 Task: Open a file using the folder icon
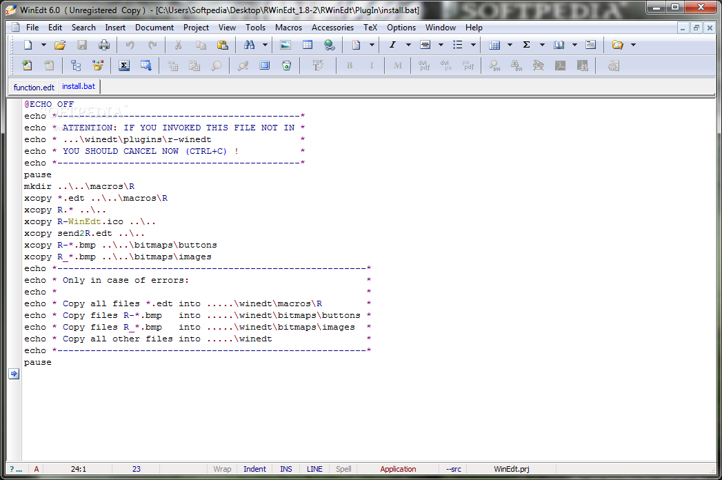60,45
